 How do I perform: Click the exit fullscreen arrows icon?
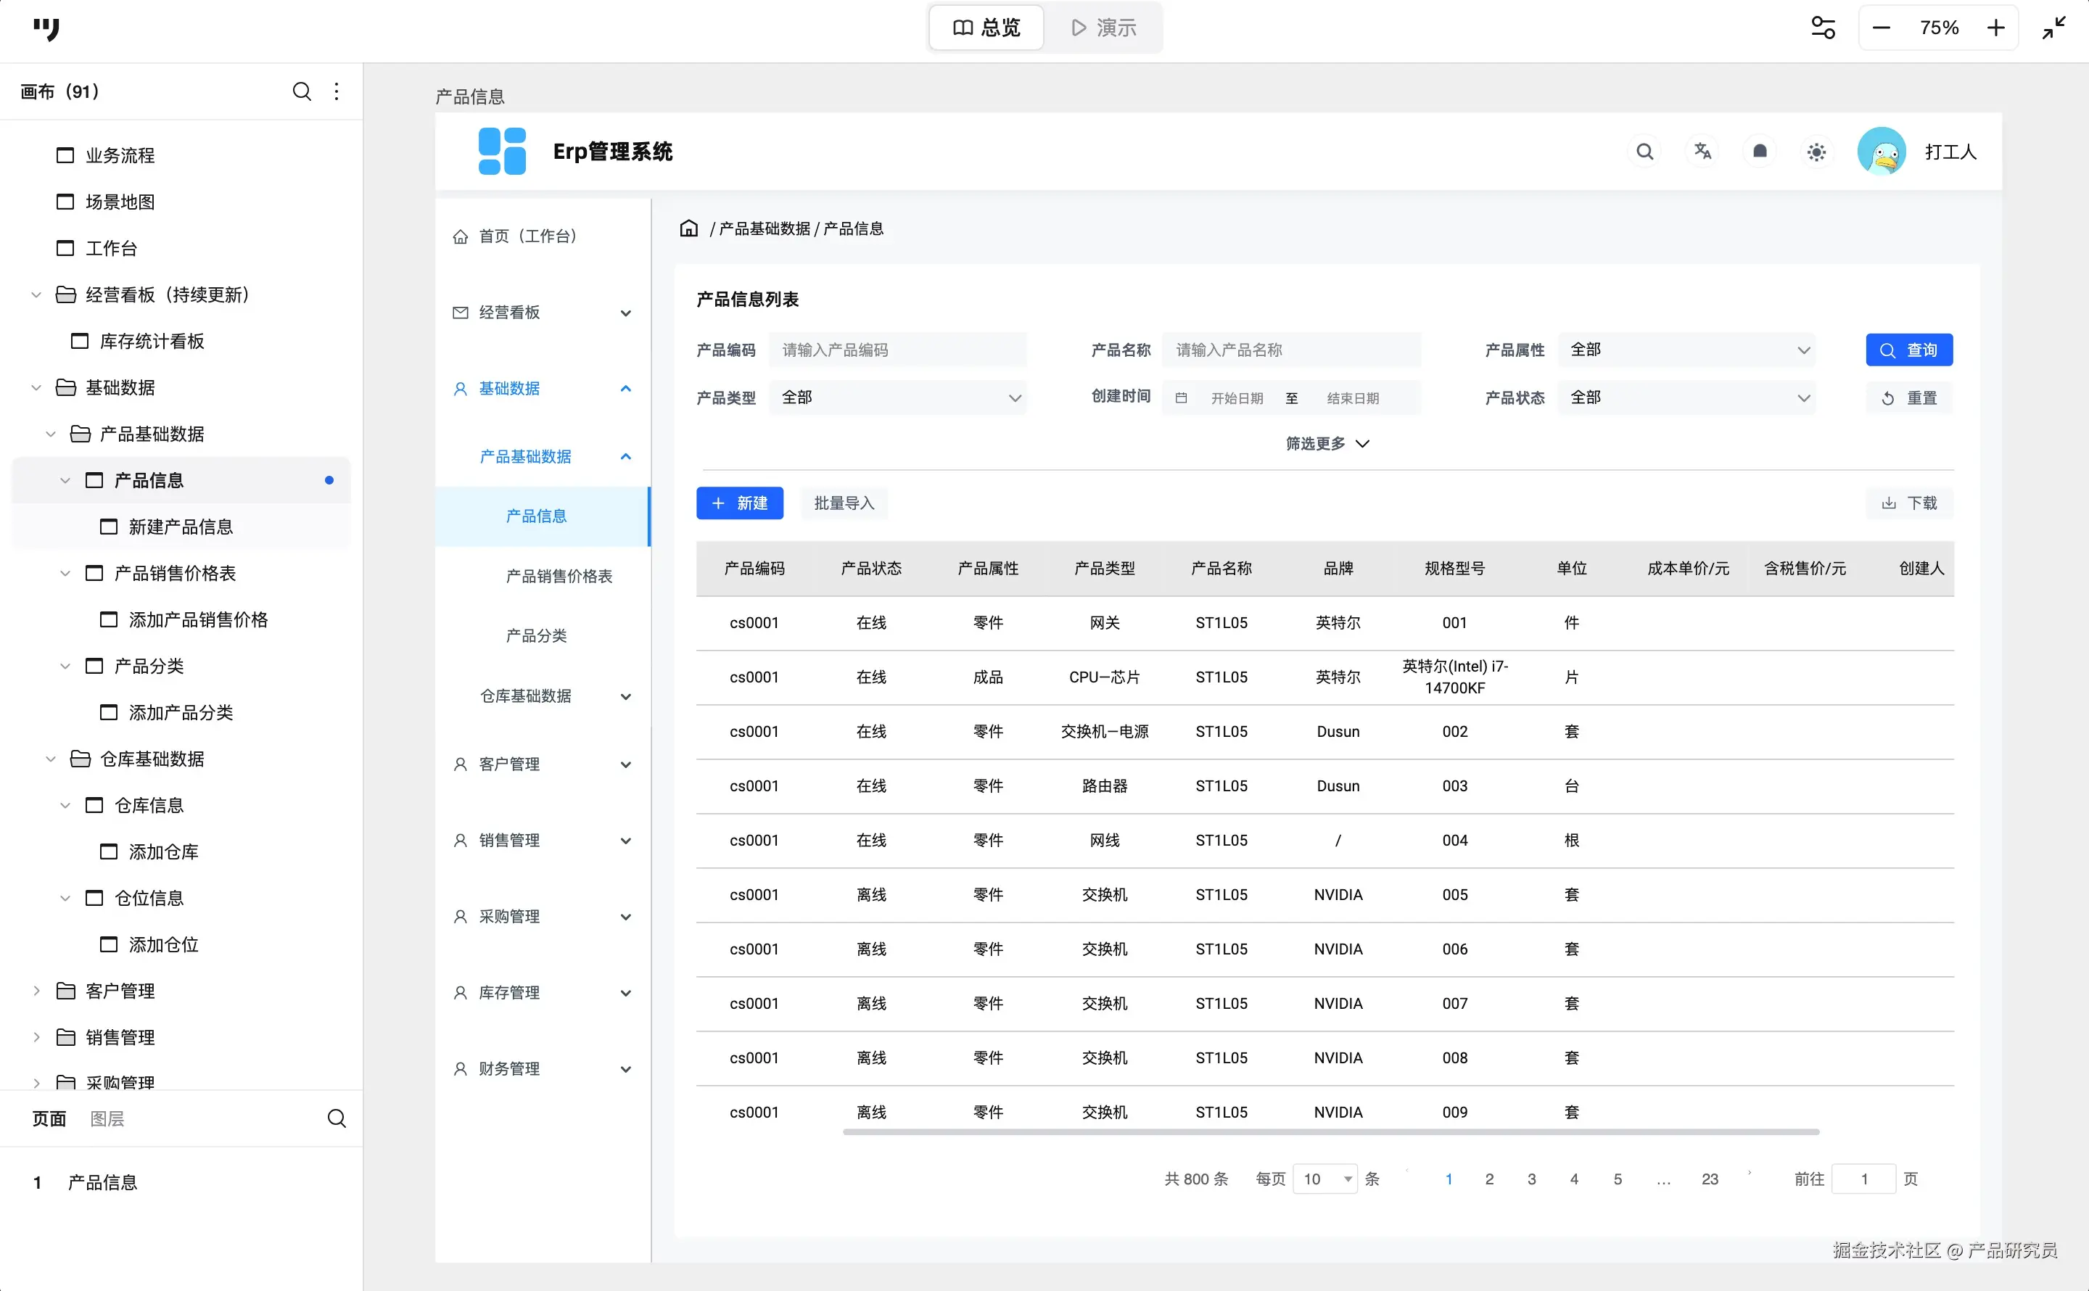click(2054, 28)
